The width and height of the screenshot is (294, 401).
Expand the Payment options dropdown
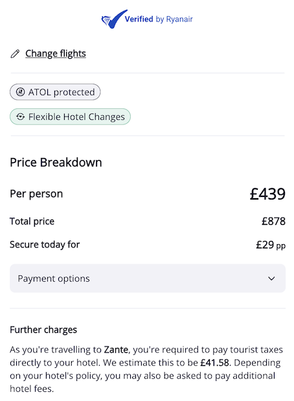coord(148,279)
